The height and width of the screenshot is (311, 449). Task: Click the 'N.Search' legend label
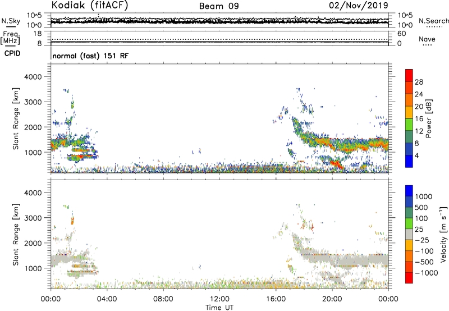click(433, 21)
